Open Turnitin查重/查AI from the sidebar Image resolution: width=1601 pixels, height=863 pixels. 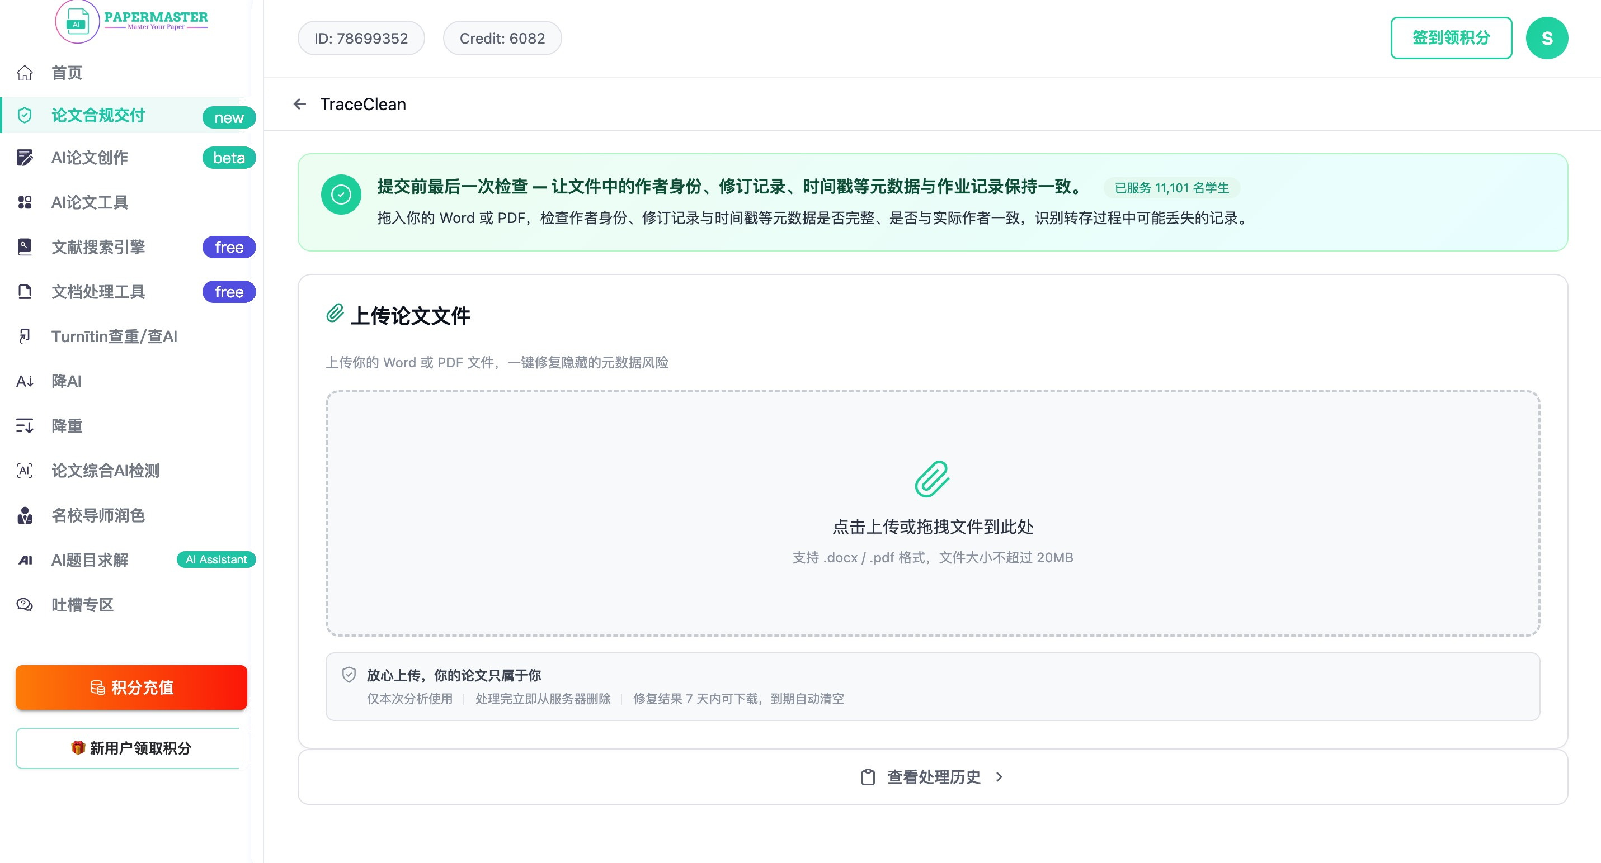(114, 336)
